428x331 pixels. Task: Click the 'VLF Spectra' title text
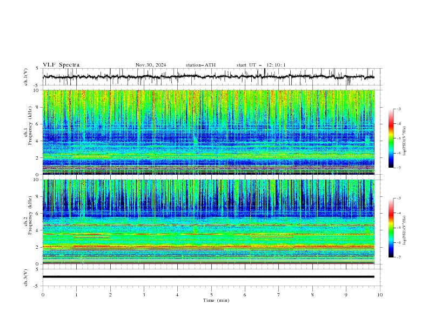(x=61, y=65)
